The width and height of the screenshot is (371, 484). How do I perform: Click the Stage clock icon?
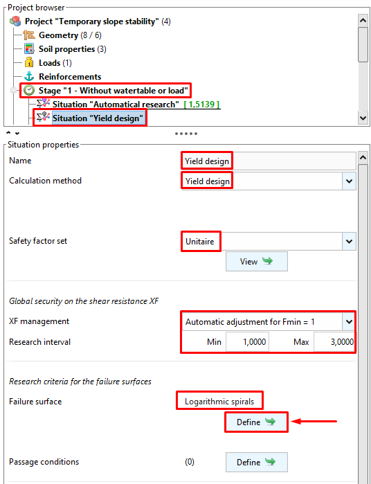point(29,91)
